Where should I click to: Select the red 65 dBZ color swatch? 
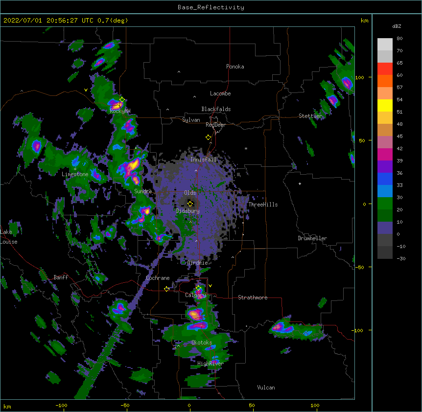click(385, 69)
